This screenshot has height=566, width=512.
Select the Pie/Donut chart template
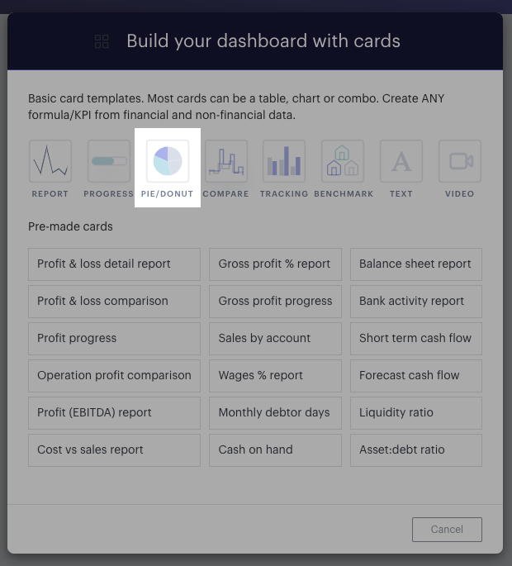point(168,161)
